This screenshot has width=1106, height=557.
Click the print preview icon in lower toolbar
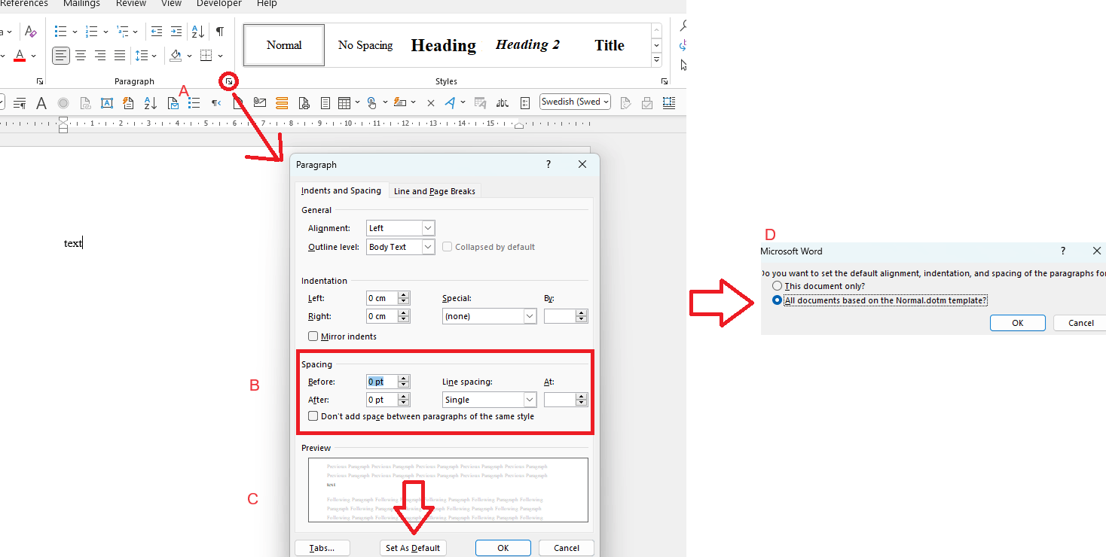(304, 103)
